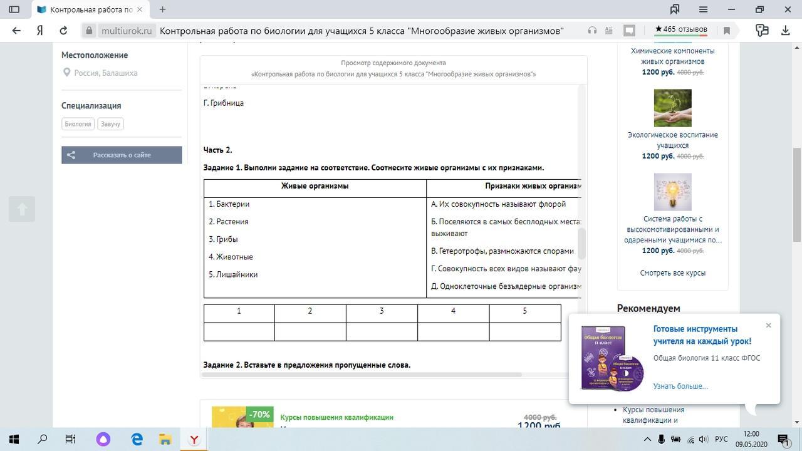This screenshot has height=451, width=802.
Task: Click the multiurok.ru domain in address bar
Action: point(127,31)
